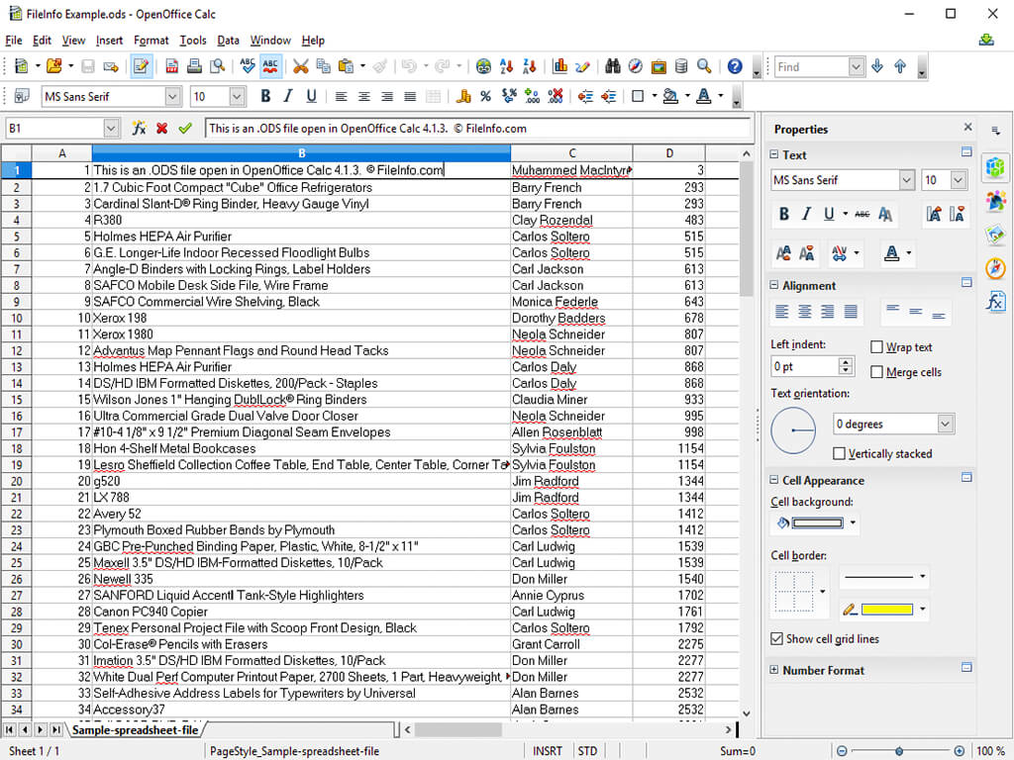1014x760 pixels.
Task: Accept the cell entry with green checkmark
Action: [x=185, y=129]
